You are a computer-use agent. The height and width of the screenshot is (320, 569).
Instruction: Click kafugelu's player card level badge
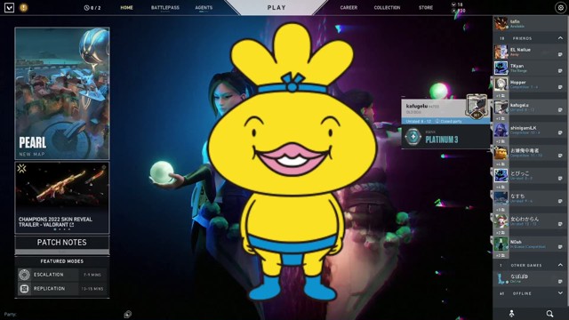(477, 115)
